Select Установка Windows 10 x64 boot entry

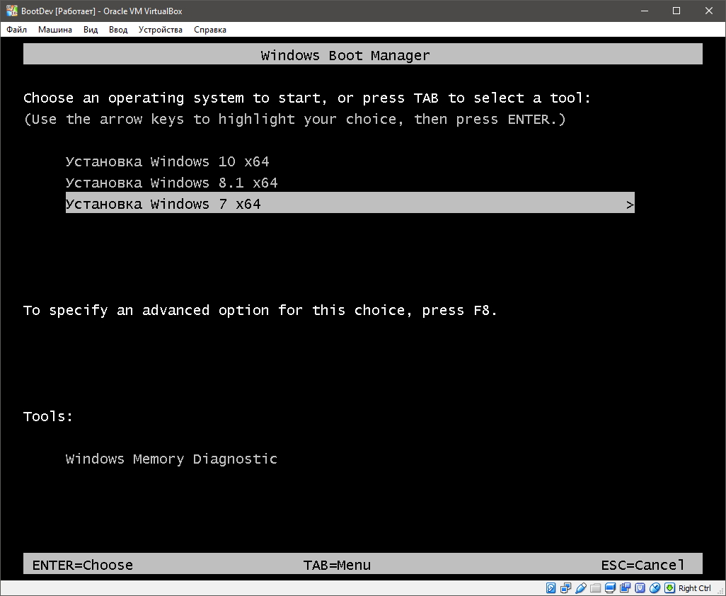[x=167, y=161]
